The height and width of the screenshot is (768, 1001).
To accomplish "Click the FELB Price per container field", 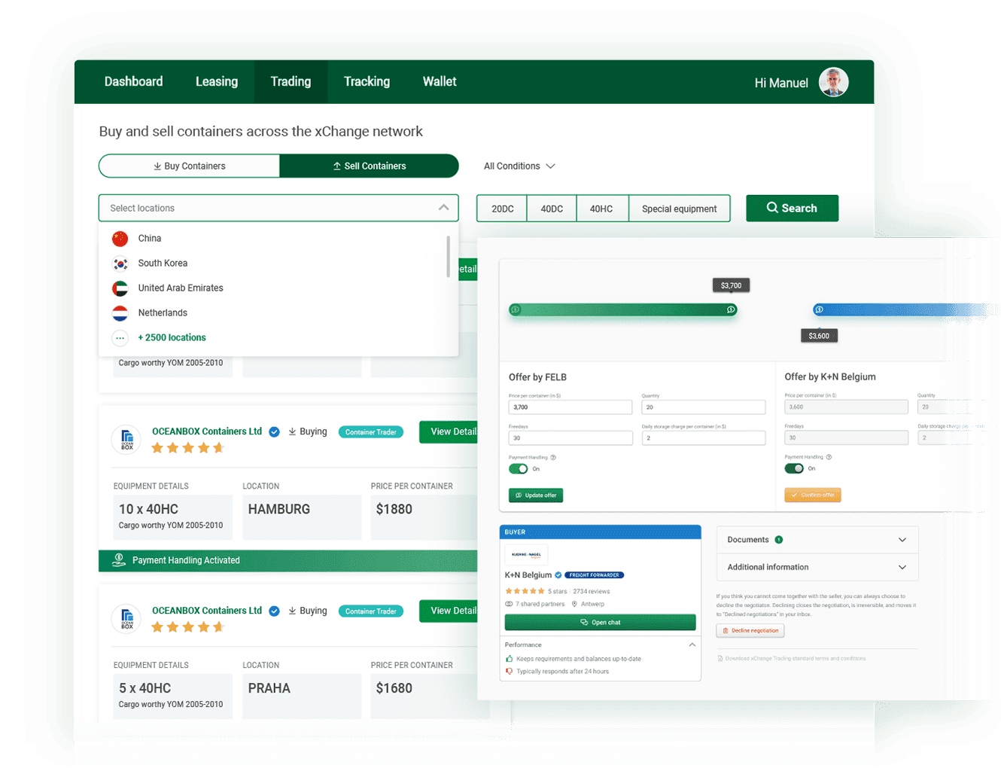I will coord(570,407).
